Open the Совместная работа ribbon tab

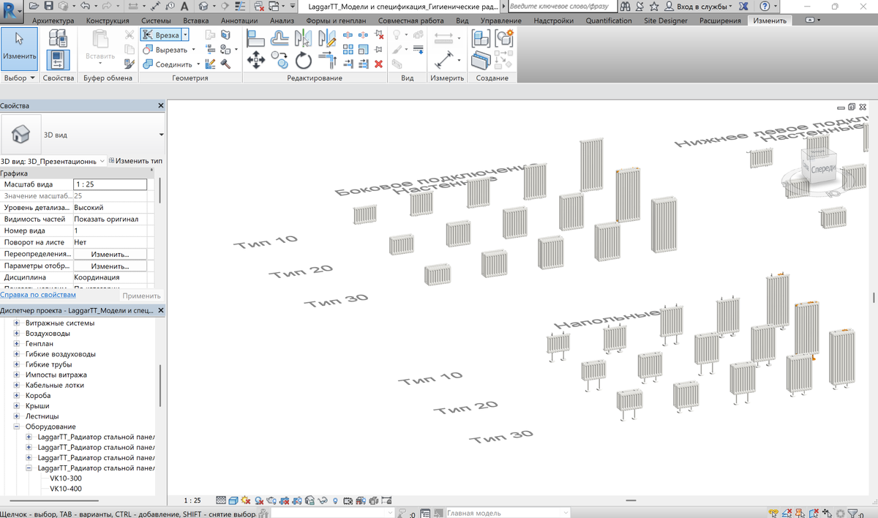tap(413, 20)
